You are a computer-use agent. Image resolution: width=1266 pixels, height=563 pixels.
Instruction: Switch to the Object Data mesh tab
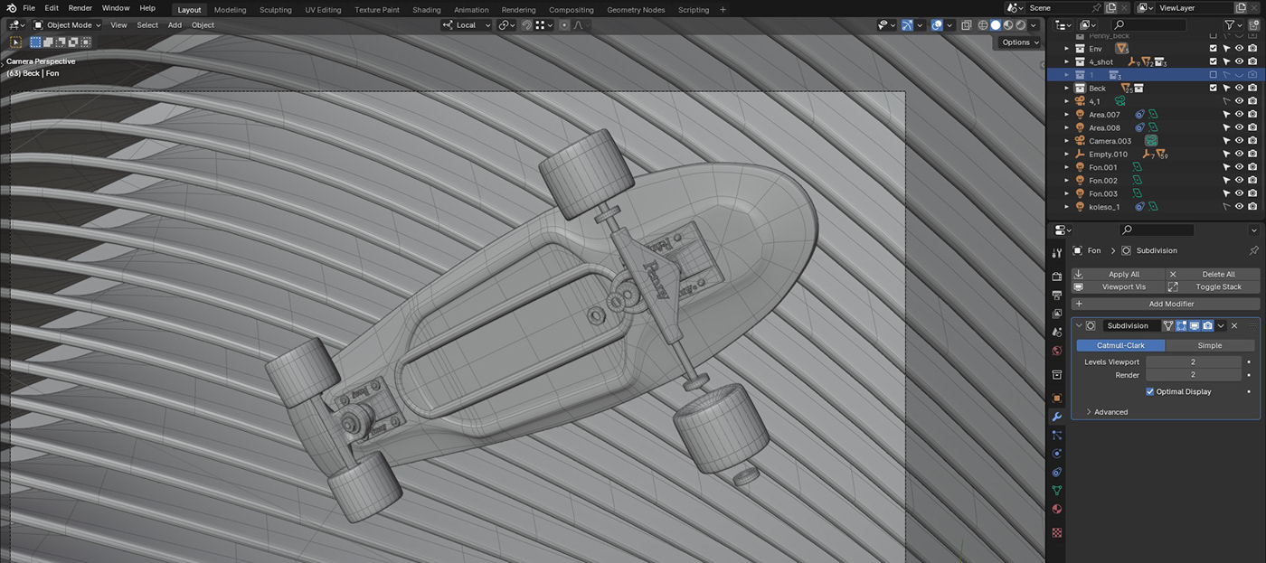[1056, 491]
